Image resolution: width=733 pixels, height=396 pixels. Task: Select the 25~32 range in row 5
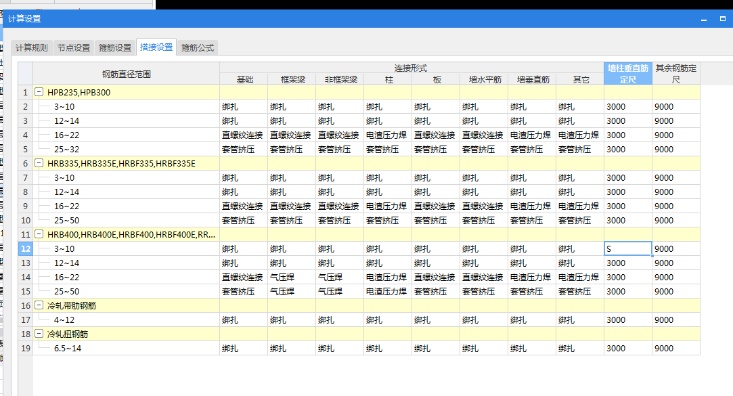pos(66,149)
